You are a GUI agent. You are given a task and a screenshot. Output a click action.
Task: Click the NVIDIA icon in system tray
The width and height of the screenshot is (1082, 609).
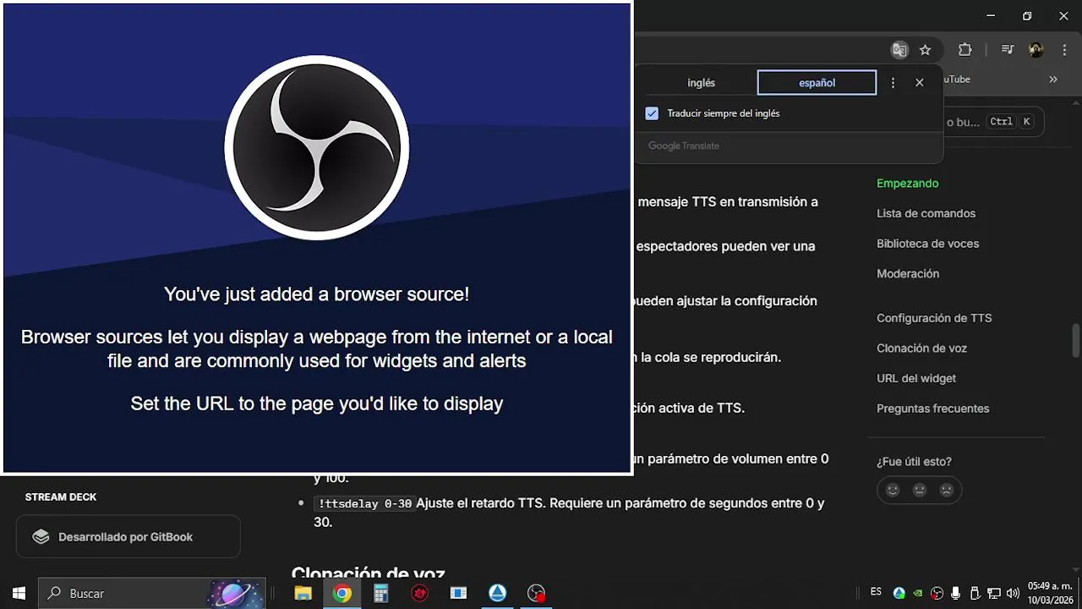[918, 594]
